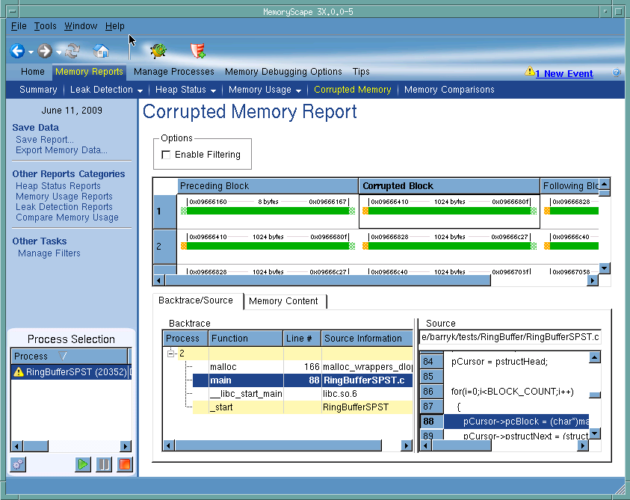Click the gears icon under Process Selection
630x500 pixels.
pos(18,464)
